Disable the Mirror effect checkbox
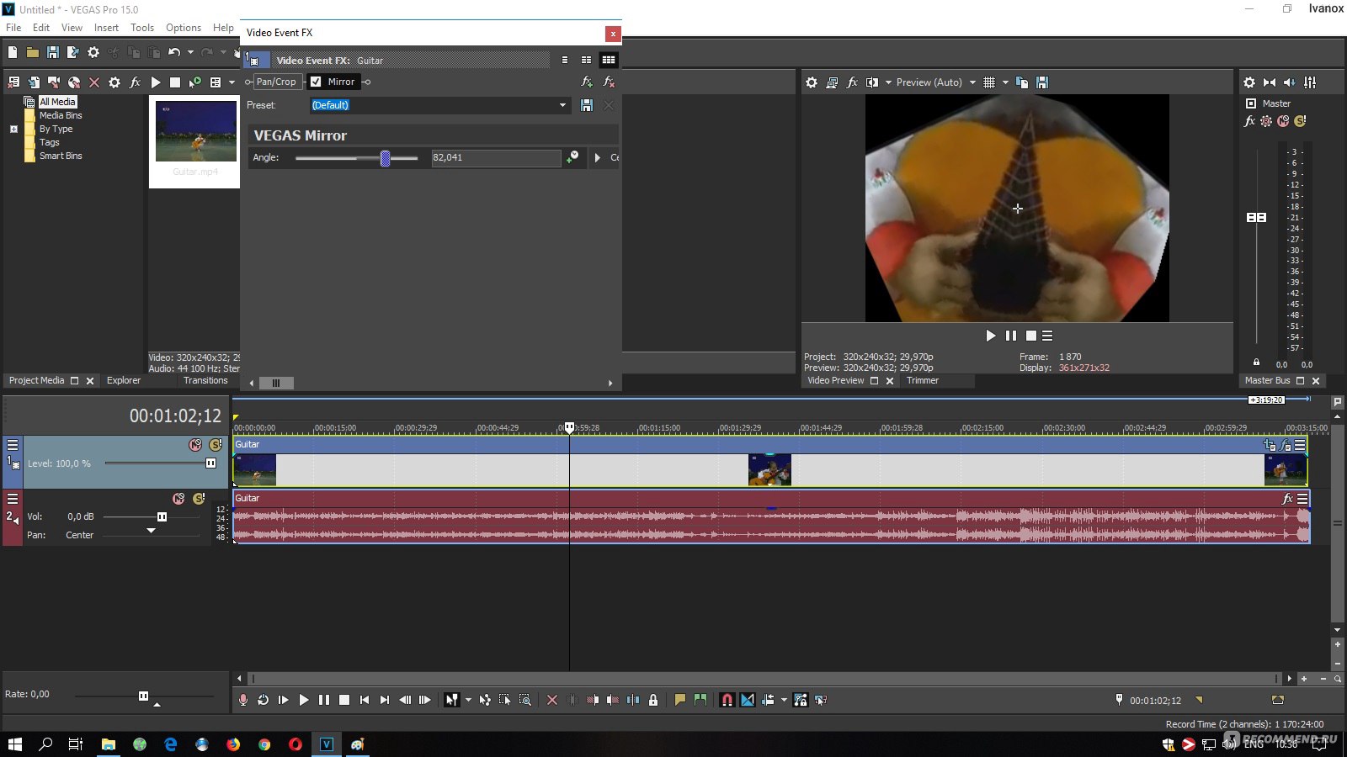 (316, 82)
